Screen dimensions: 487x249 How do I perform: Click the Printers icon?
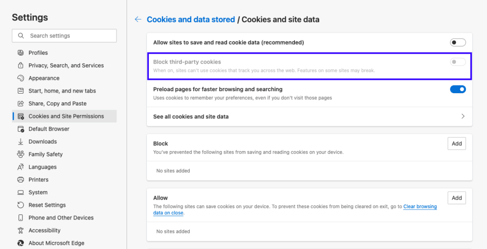[20, 180]
